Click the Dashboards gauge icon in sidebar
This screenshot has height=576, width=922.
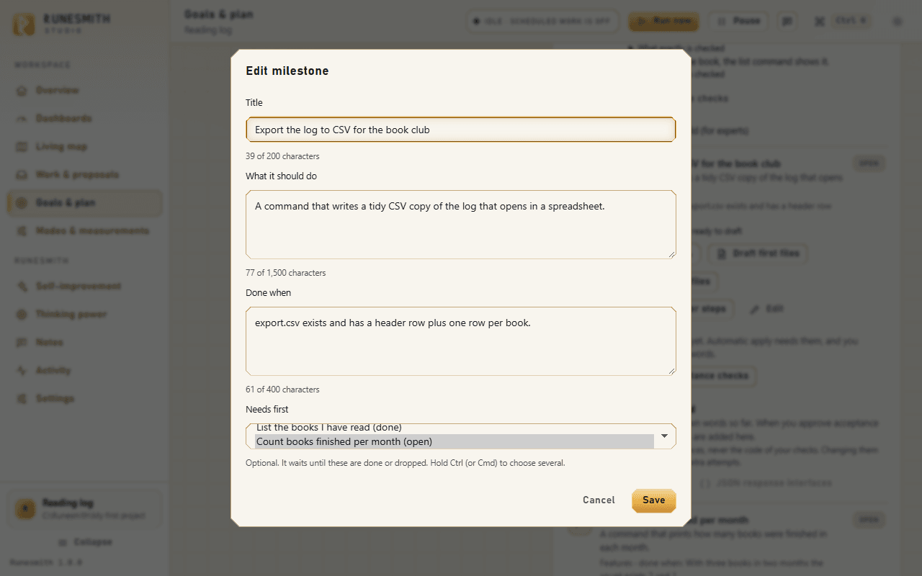[x=22, y=119]
